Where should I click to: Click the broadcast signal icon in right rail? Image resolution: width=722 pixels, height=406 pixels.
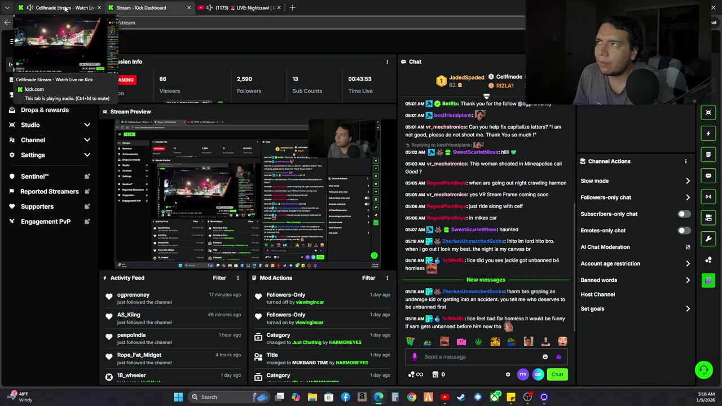[708, 196]
